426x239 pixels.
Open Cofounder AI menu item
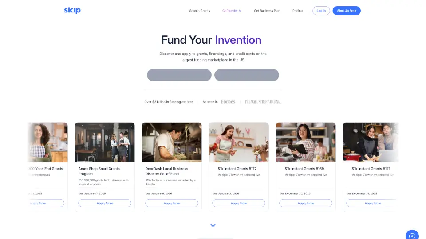tap(232, 11)
